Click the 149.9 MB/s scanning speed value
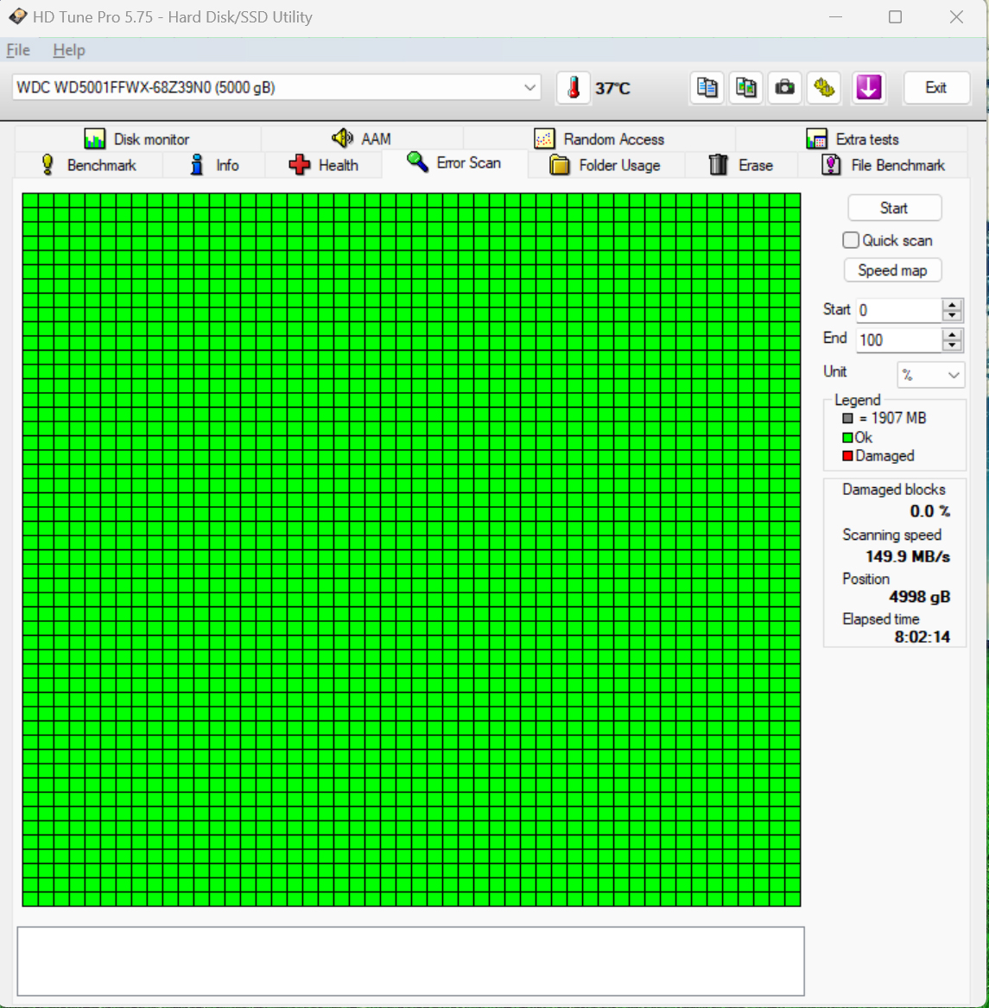 pyautogui.click(x=908, y=556)
